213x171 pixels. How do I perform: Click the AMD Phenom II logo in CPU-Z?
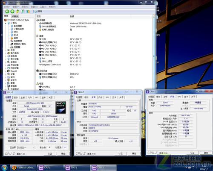point(60,107)
